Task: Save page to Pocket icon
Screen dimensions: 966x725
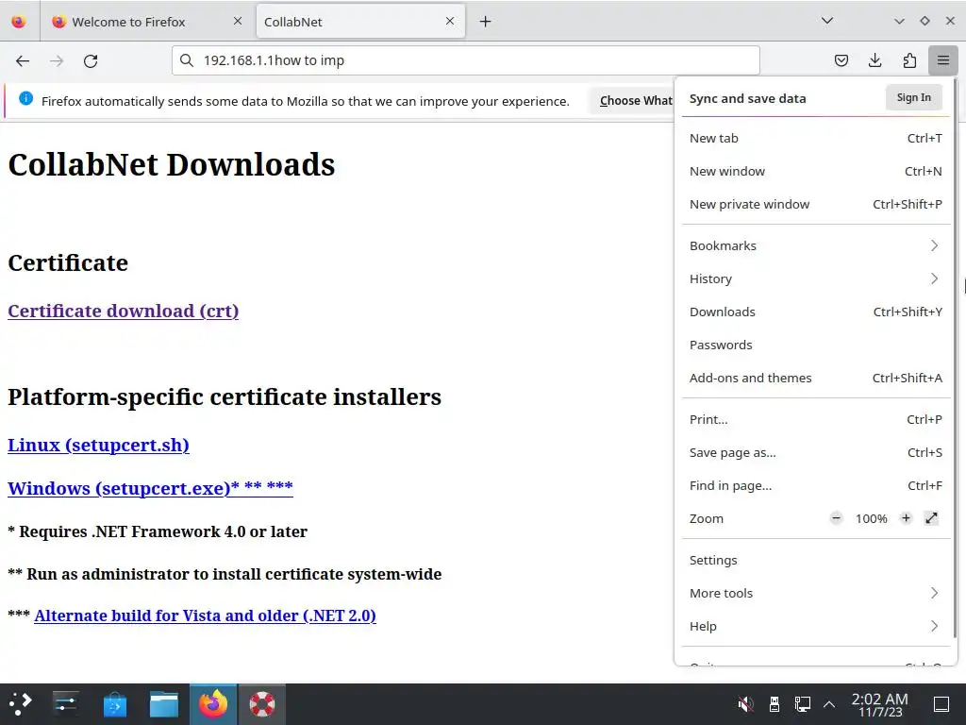Action: click(841, 60)
